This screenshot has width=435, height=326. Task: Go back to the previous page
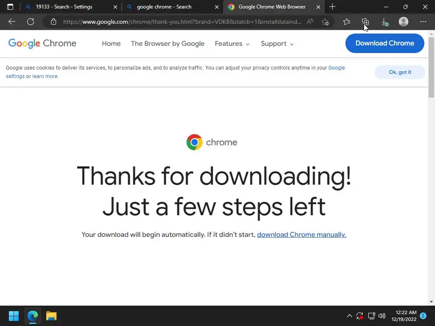(x=11, y=22)
